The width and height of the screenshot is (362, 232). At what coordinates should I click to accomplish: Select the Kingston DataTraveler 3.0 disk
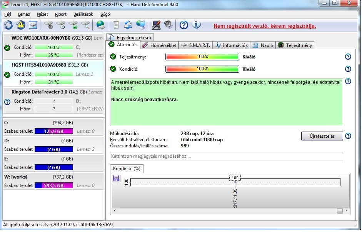[53, 100]
